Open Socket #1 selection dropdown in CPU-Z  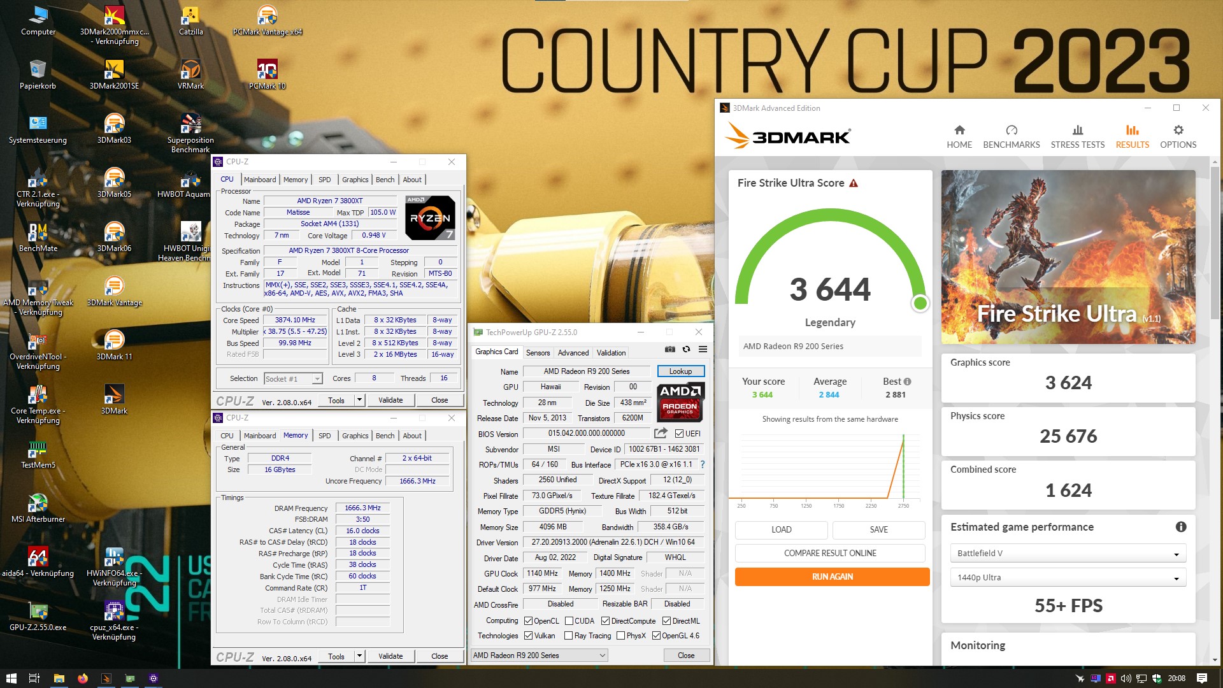(x=293, y=379)
